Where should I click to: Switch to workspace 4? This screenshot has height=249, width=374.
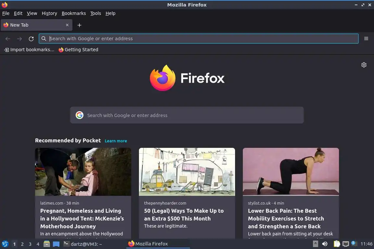(x=38, y=244)
